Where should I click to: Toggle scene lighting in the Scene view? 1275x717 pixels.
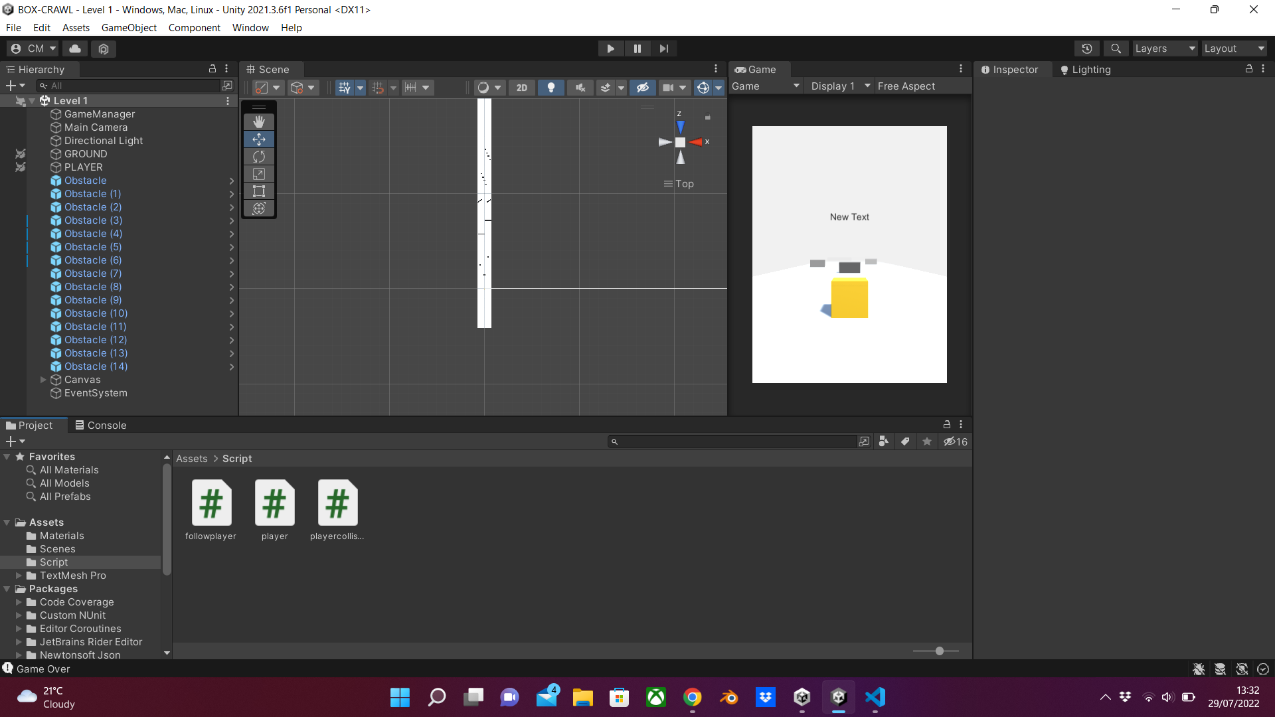coord(551,87)
